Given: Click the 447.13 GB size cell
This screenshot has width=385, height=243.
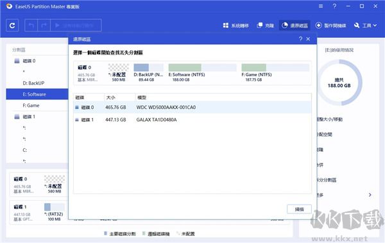Looking at the screenshot, I should [x=116, y=120].
